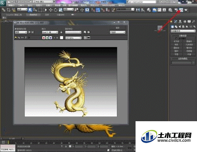197x152 pixels.
Task: Select the Select and Move tool
Action: (x=51, y=10)
